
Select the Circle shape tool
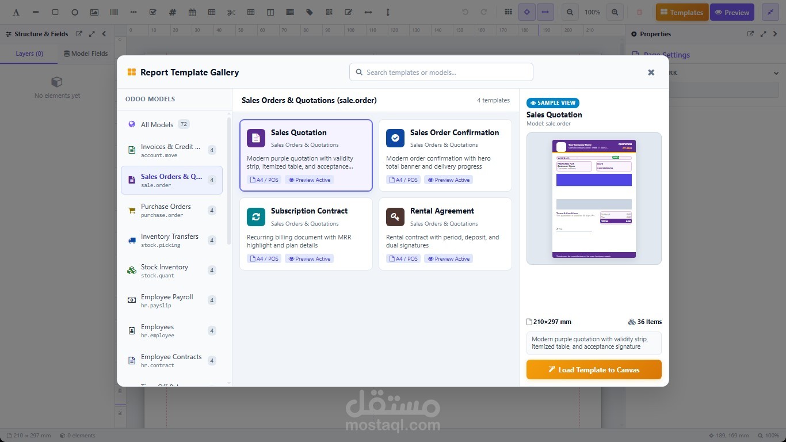point(75,12)
